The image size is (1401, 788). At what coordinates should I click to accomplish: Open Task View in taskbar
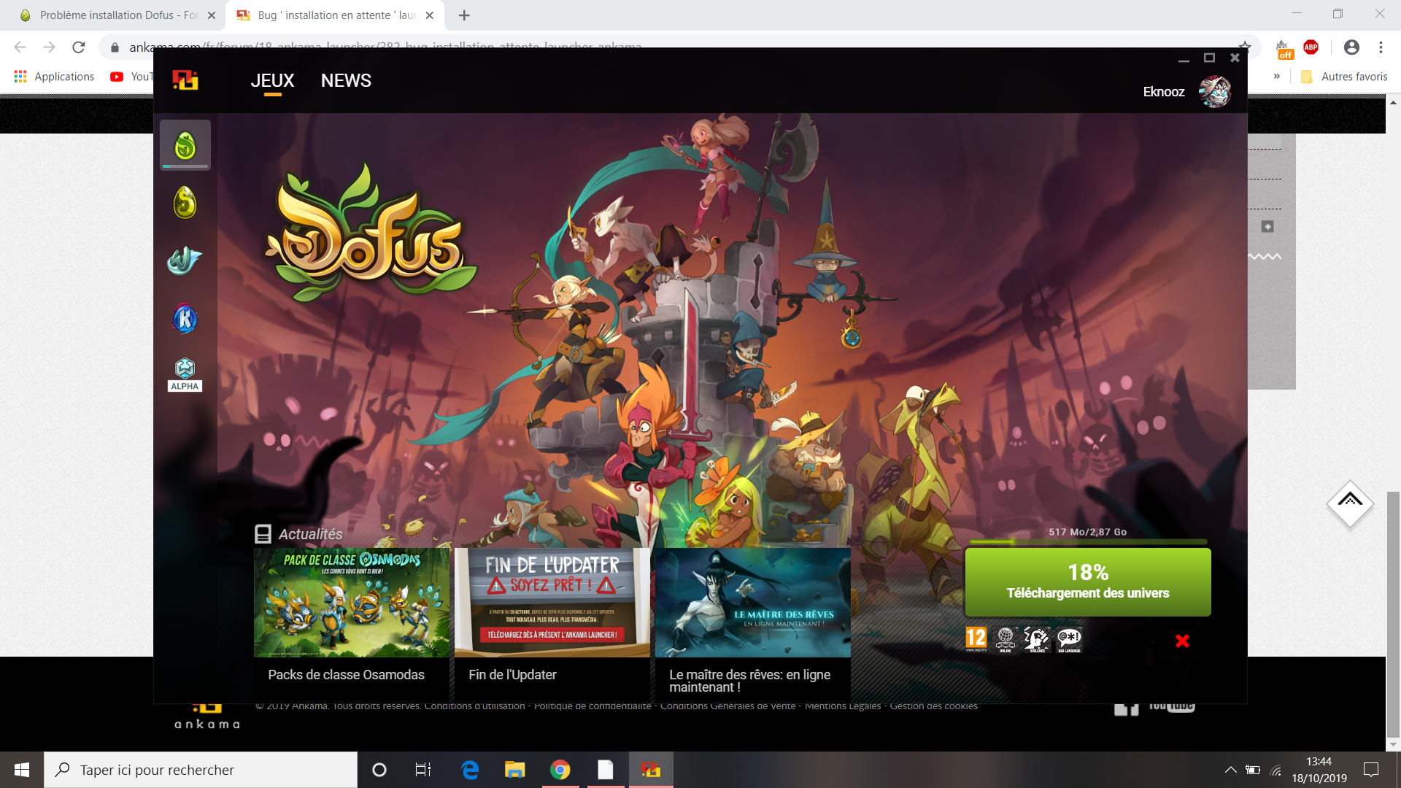pyautogui.click(x=423, y=770)
